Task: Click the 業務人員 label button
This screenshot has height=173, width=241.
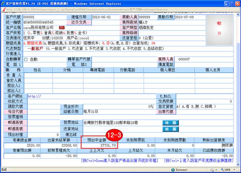Action: pos(165,59)
